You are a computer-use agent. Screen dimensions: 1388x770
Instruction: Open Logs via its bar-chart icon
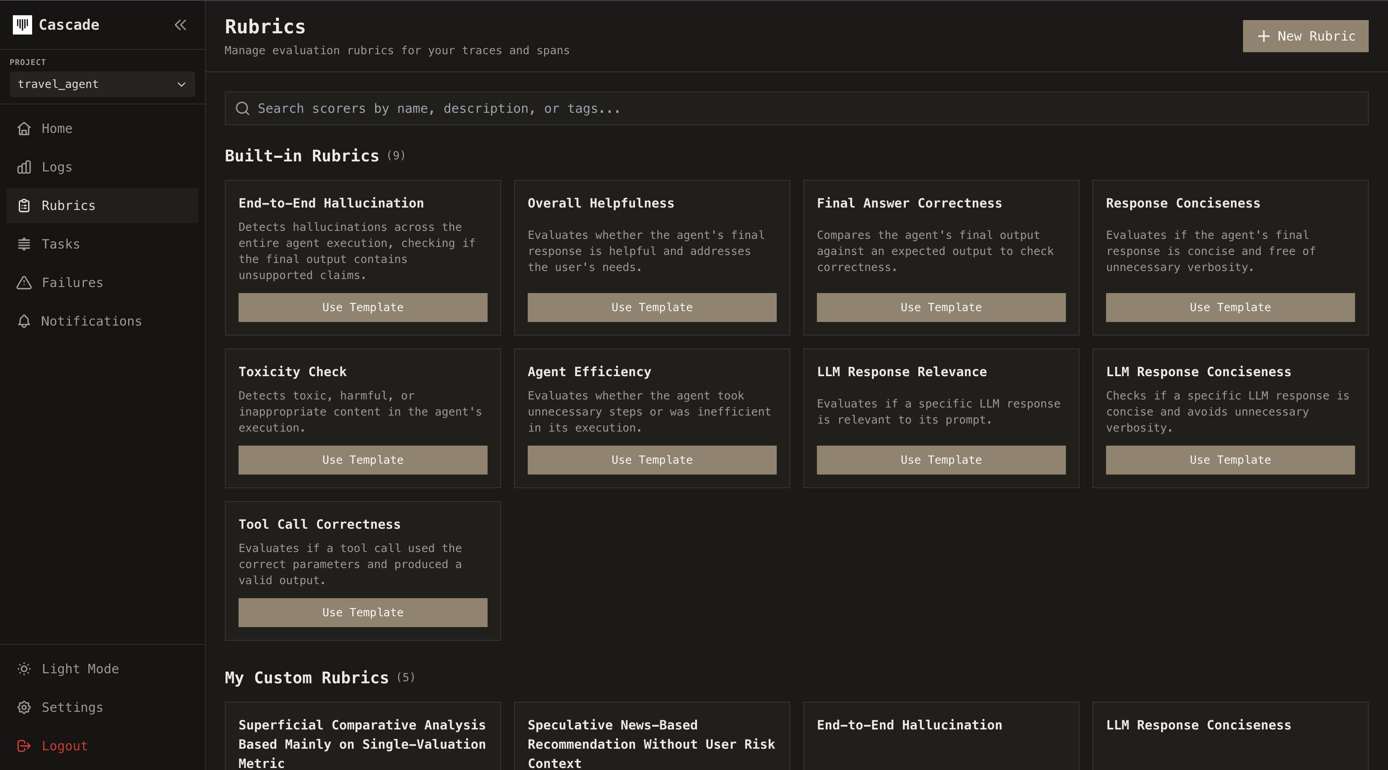pos(24,167)
